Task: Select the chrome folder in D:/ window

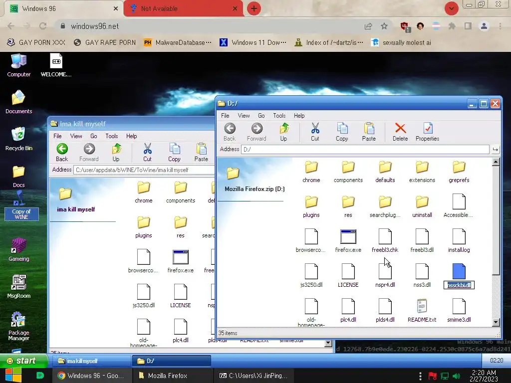Action: [x=311, y=172]
